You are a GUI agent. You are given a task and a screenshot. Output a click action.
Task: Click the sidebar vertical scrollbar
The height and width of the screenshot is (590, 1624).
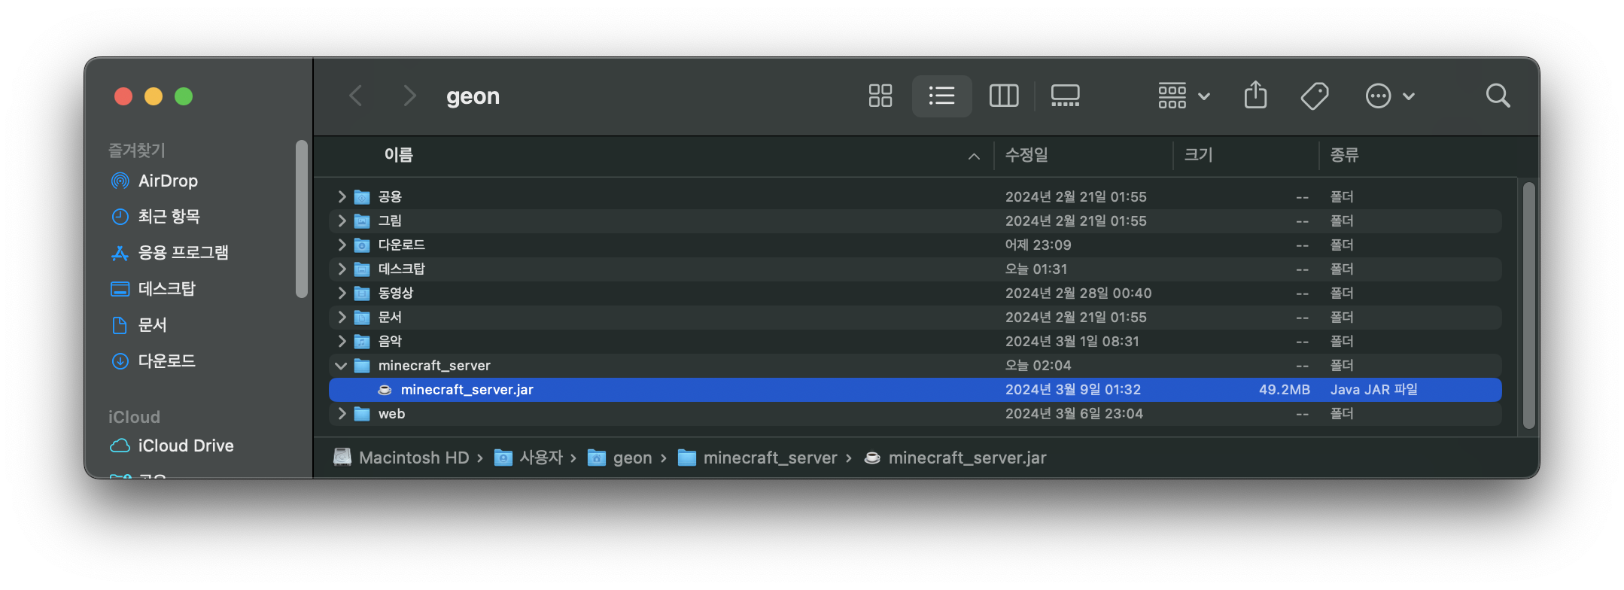point(302,219)
